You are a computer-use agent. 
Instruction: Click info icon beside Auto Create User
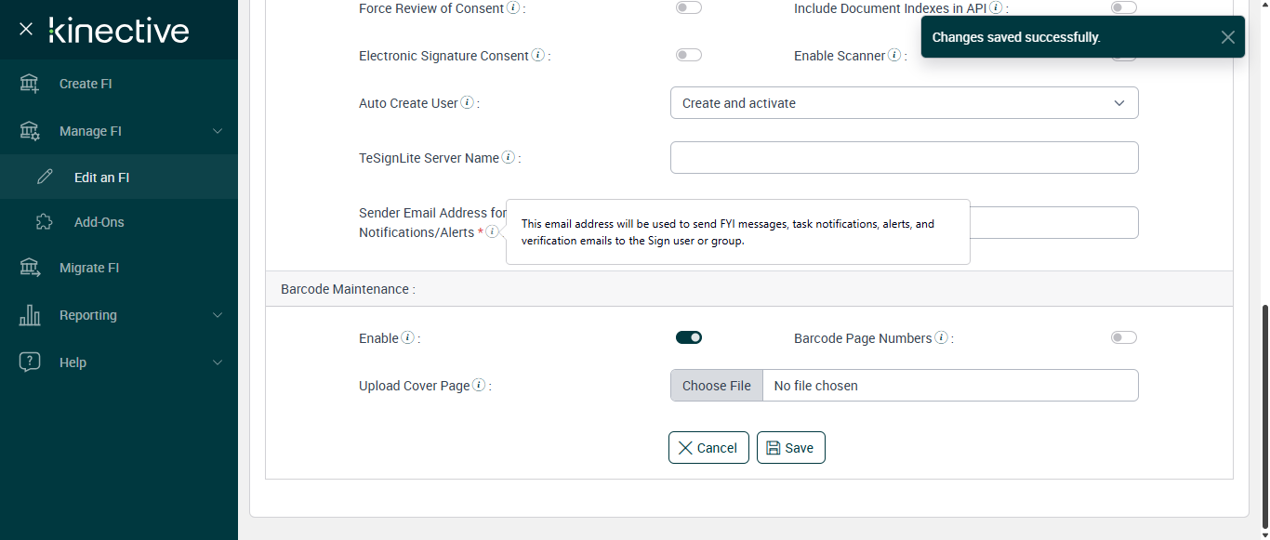[x=467, y=103]
